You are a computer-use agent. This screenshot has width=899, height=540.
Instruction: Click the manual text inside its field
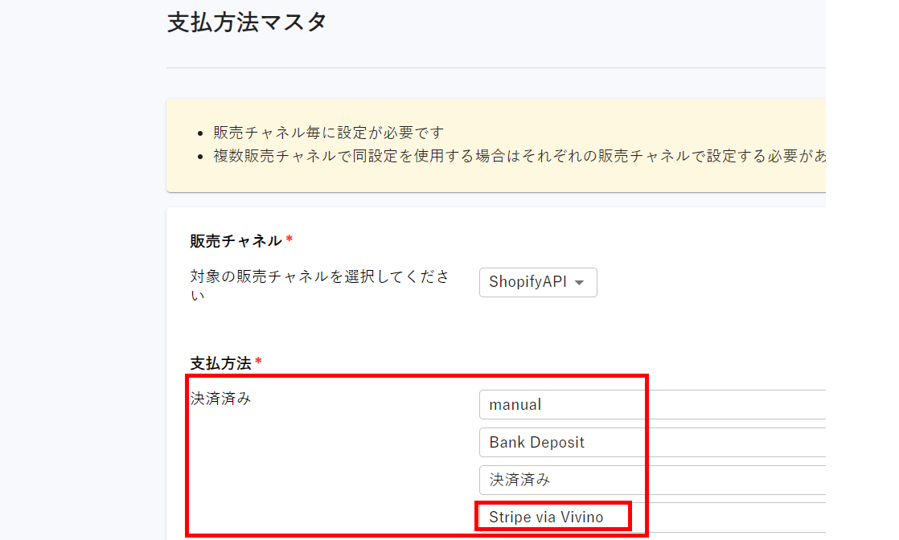[515, 404]
